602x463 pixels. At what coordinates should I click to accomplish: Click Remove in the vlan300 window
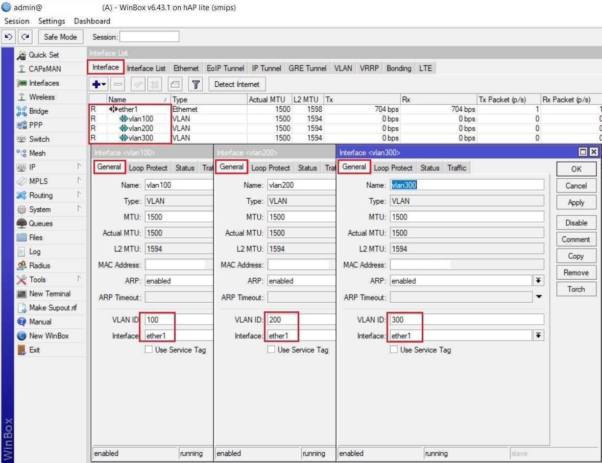coord(576,273)
